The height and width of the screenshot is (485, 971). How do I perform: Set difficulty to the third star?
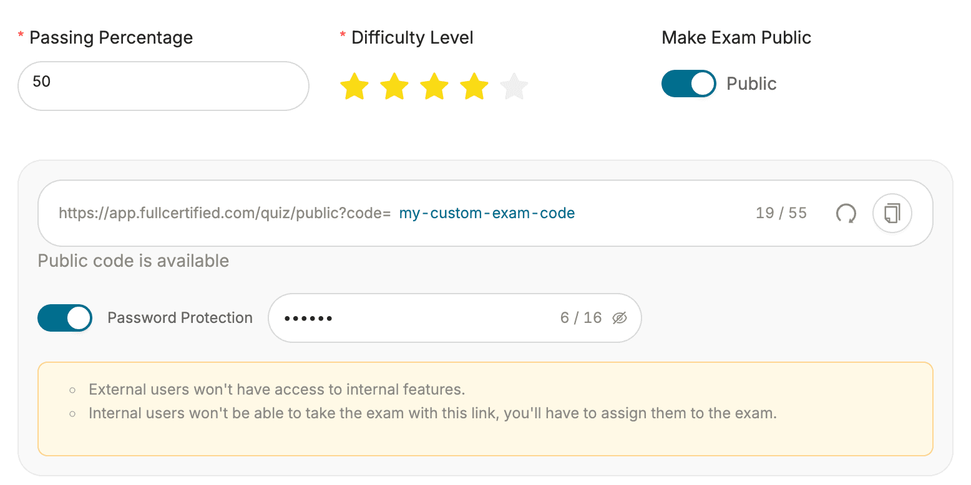[x=434, y=87]
